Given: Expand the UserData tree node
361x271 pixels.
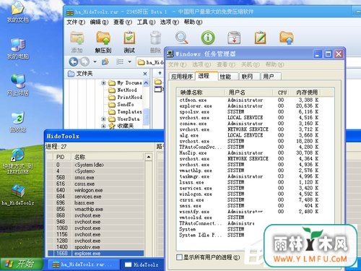Looking at the screenshot, I should [x=103, y=119].
